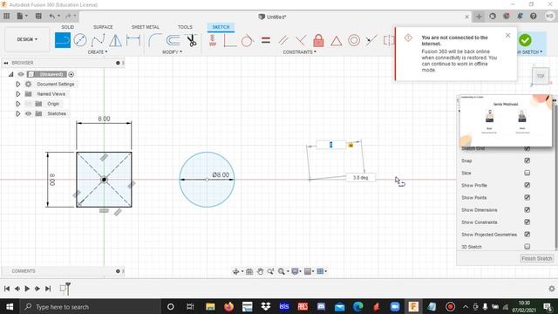Open the Data Panel grid icon
The width and height of the screenshot is (558, 314).
click(x=6, y=16)
